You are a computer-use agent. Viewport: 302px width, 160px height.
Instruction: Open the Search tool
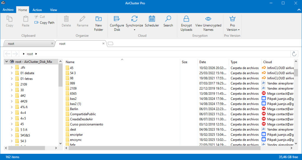[x=168, y=19]
